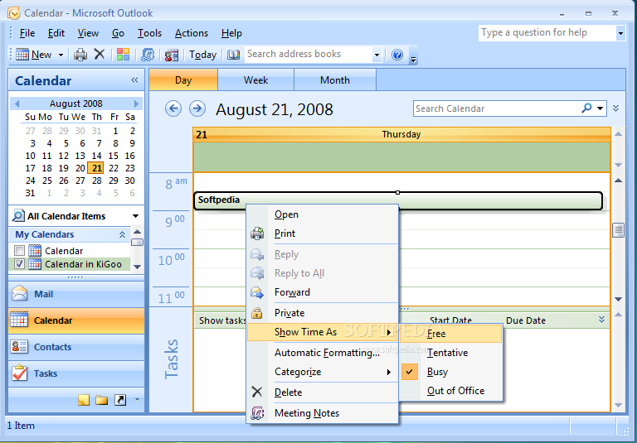Click the Search Calendar magnifier icon

[x=586, y=108]
